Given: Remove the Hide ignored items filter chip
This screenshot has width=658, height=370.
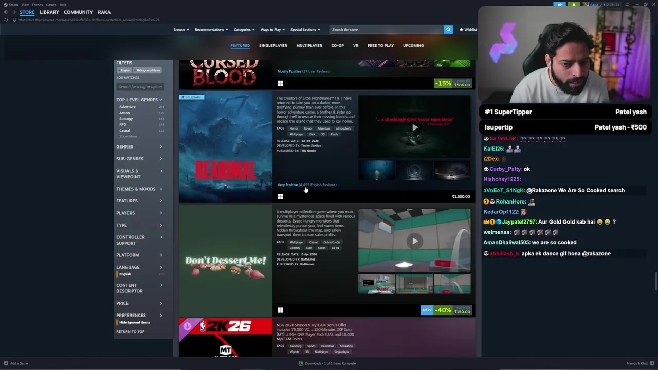Looking at the screenshot, I should (147, 70).
